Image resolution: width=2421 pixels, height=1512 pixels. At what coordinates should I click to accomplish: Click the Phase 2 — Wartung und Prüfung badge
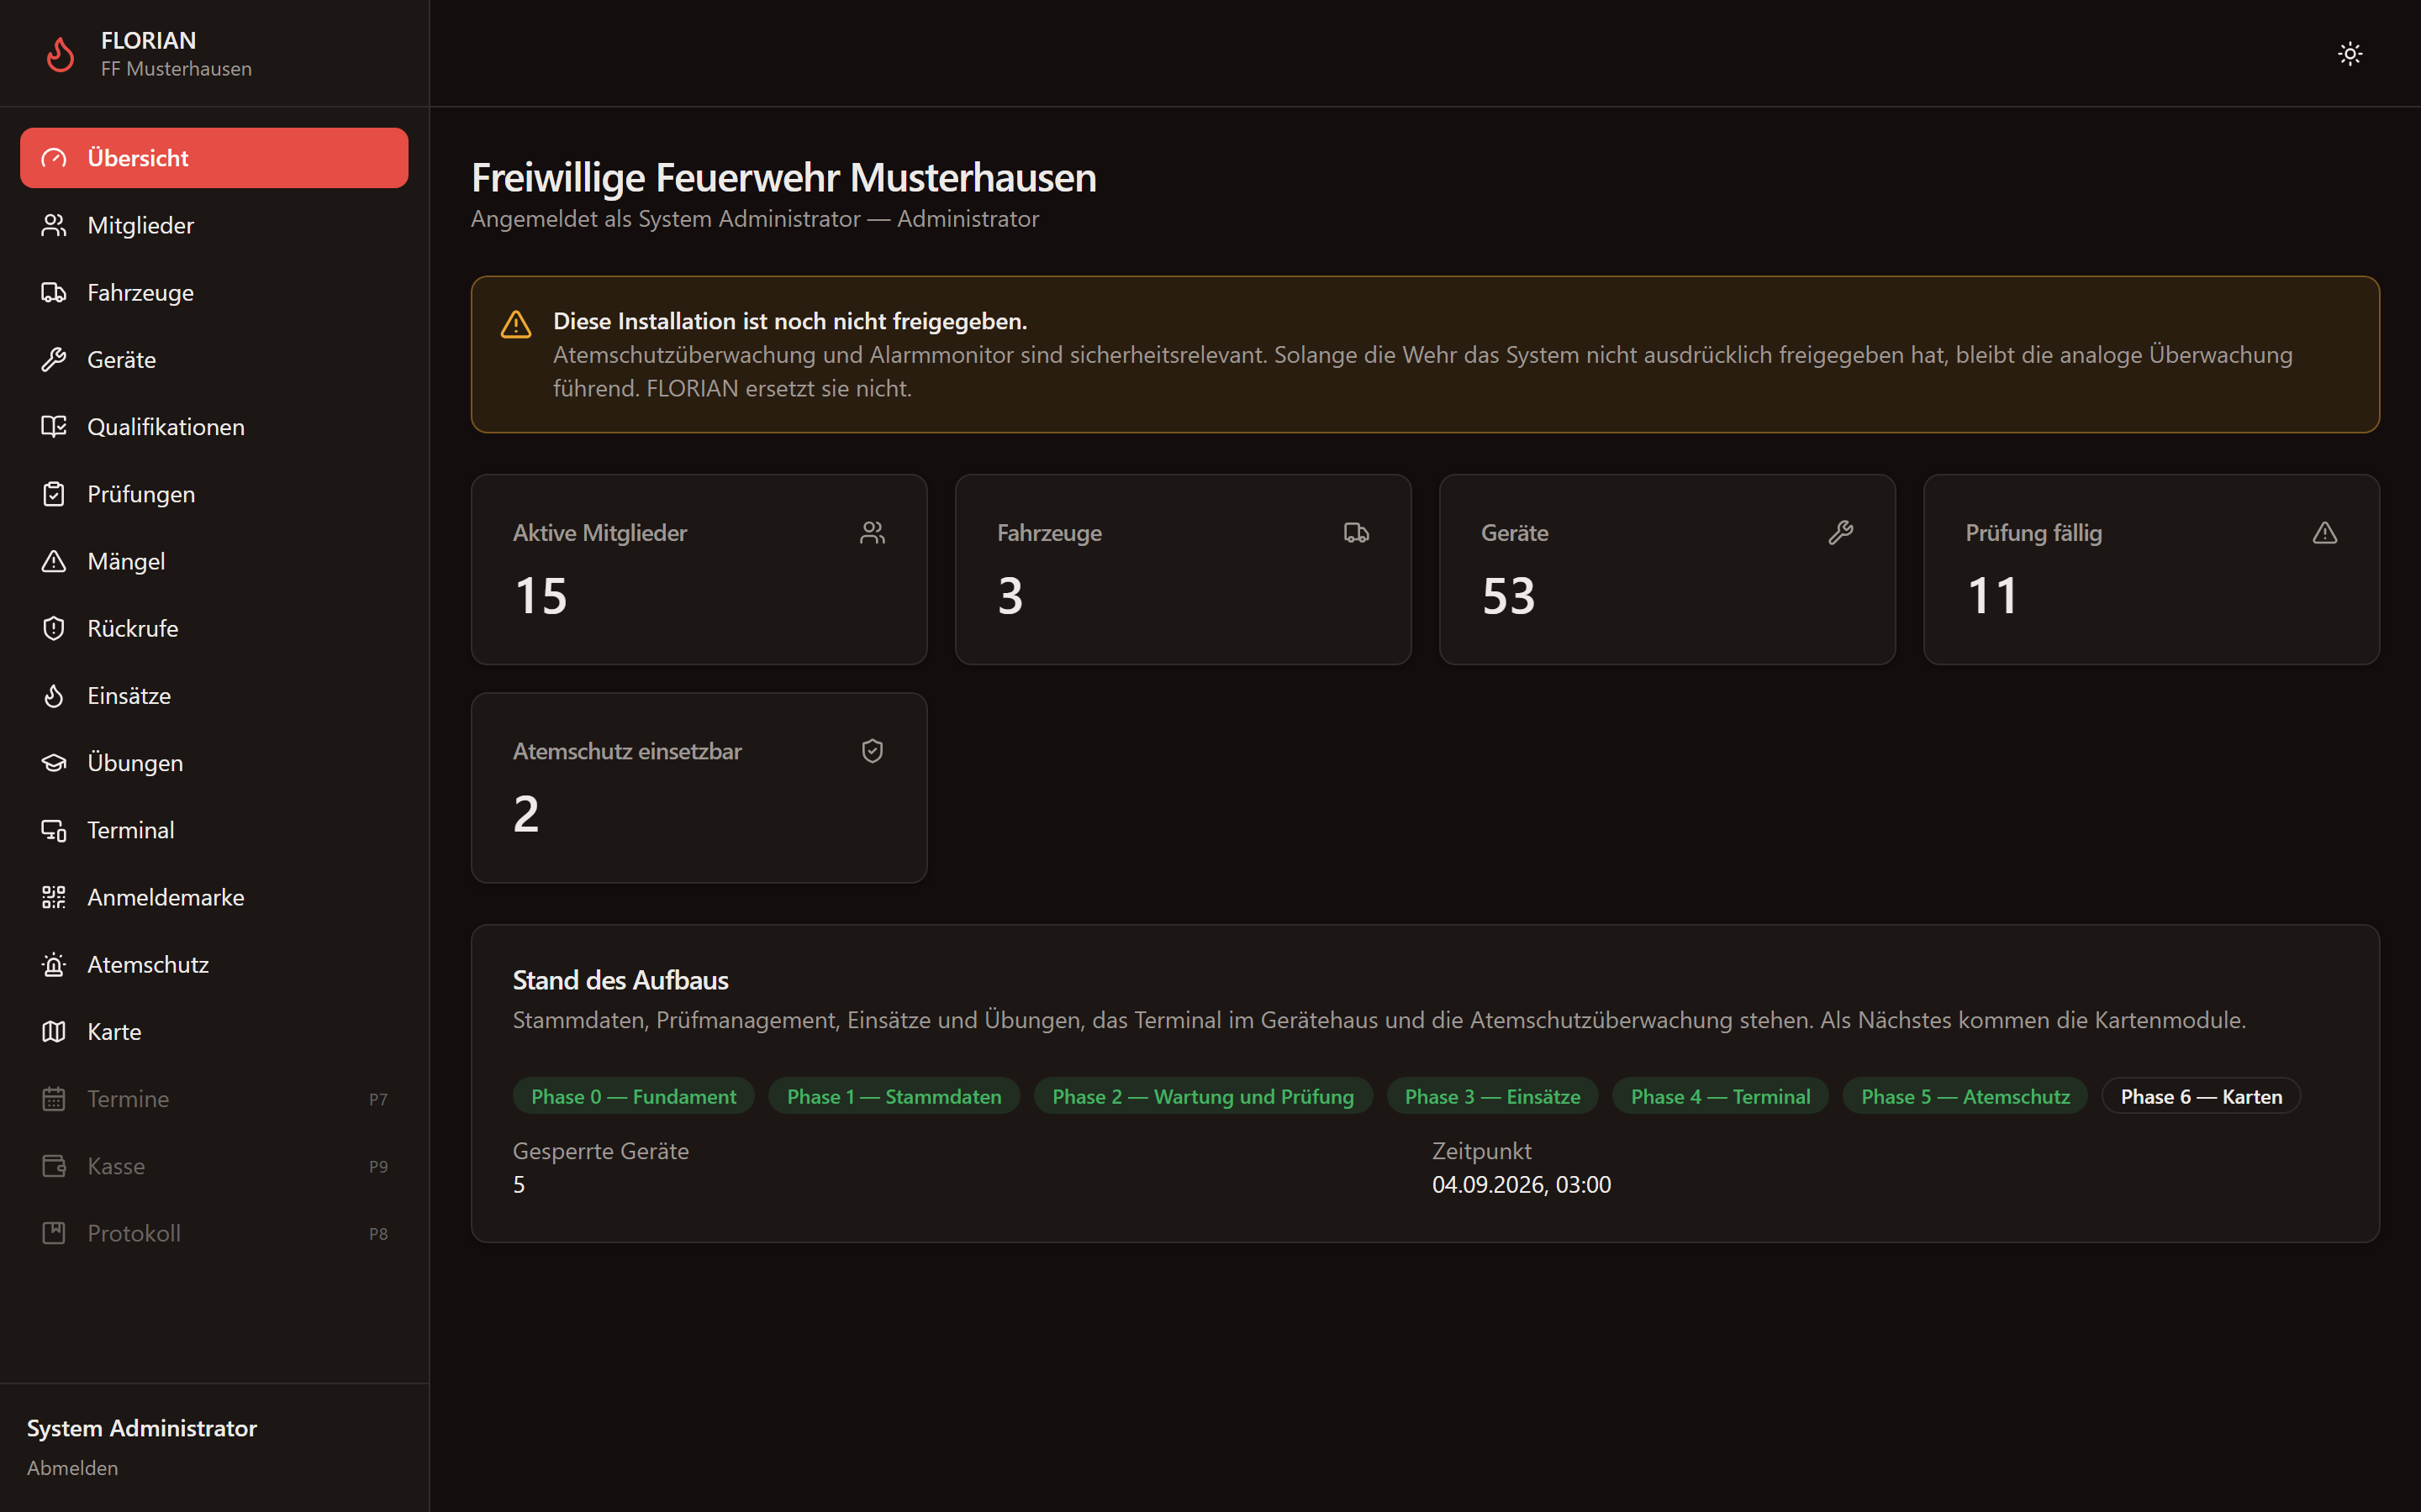[x=1202, y=1096]
